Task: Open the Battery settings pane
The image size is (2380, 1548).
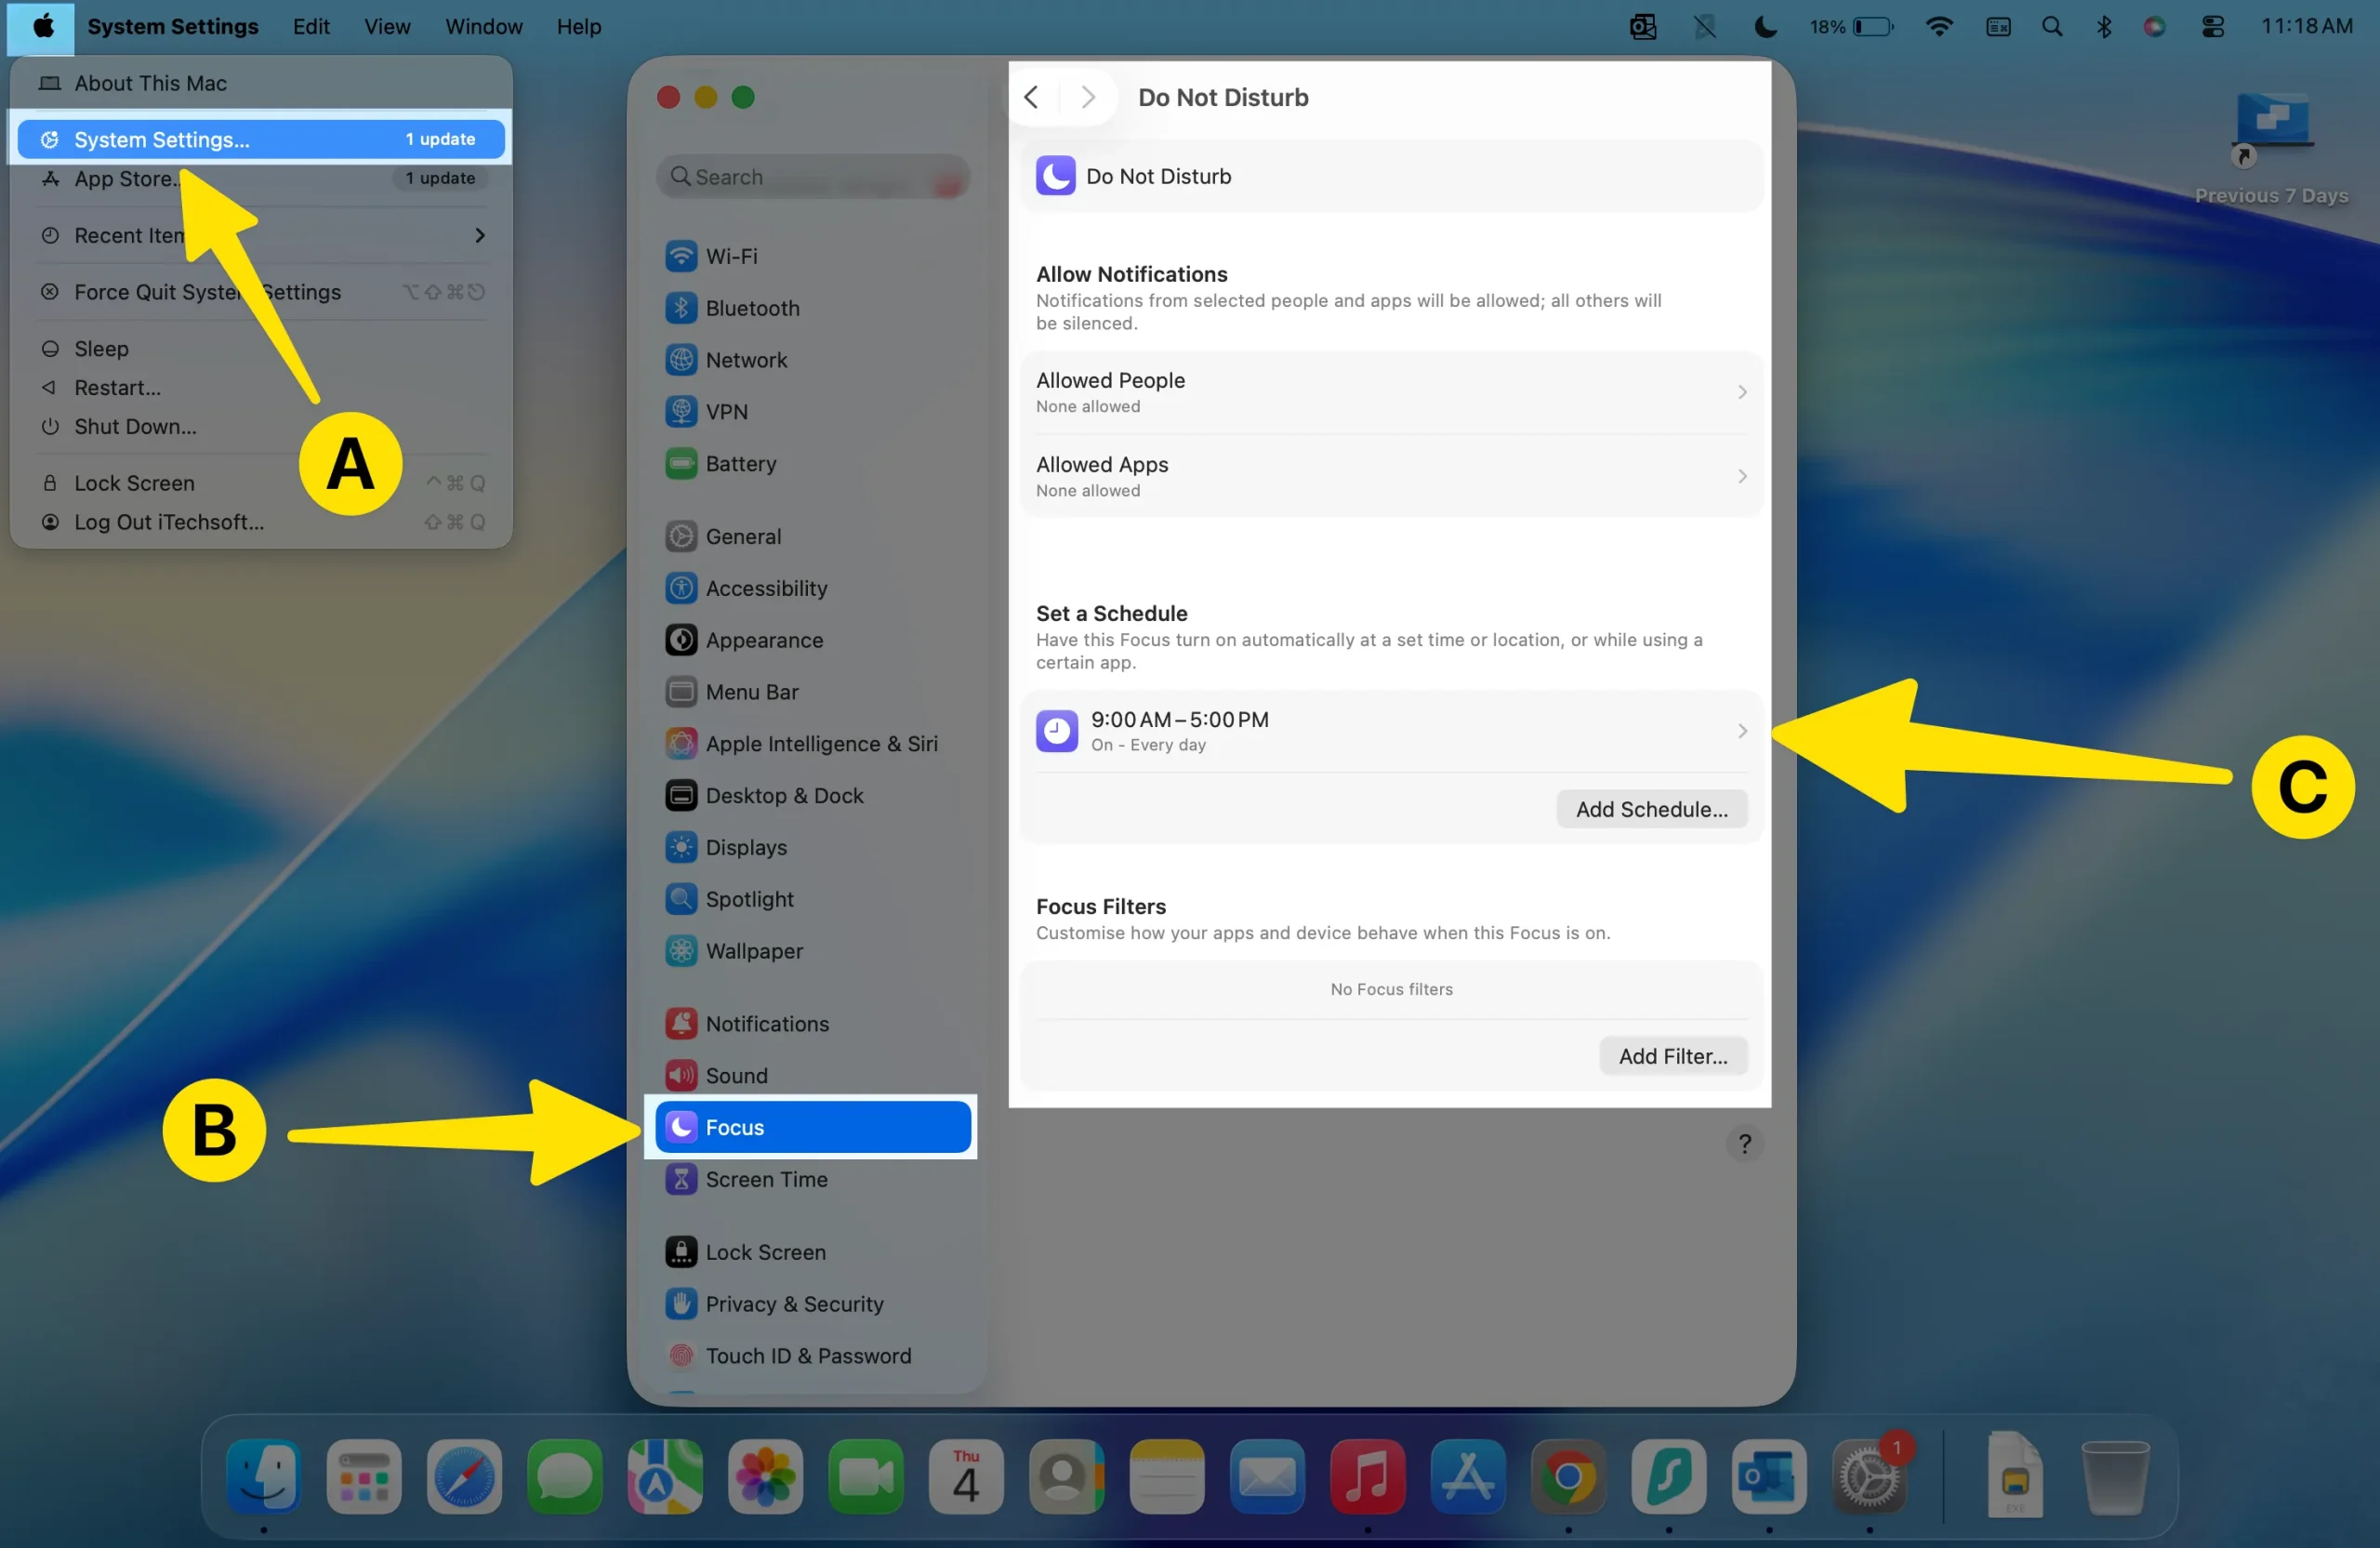Action: coord(740,464)
